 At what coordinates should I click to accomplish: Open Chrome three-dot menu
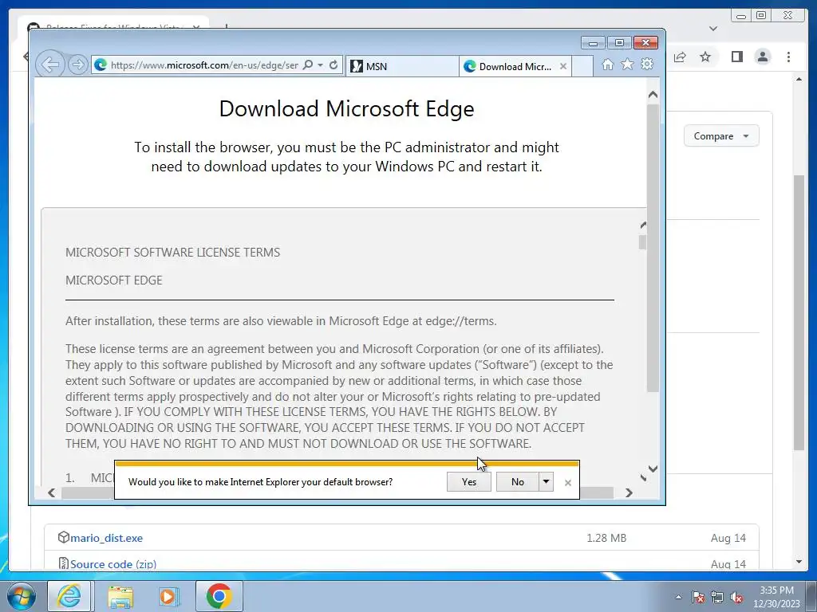click(x=789, y=57)
